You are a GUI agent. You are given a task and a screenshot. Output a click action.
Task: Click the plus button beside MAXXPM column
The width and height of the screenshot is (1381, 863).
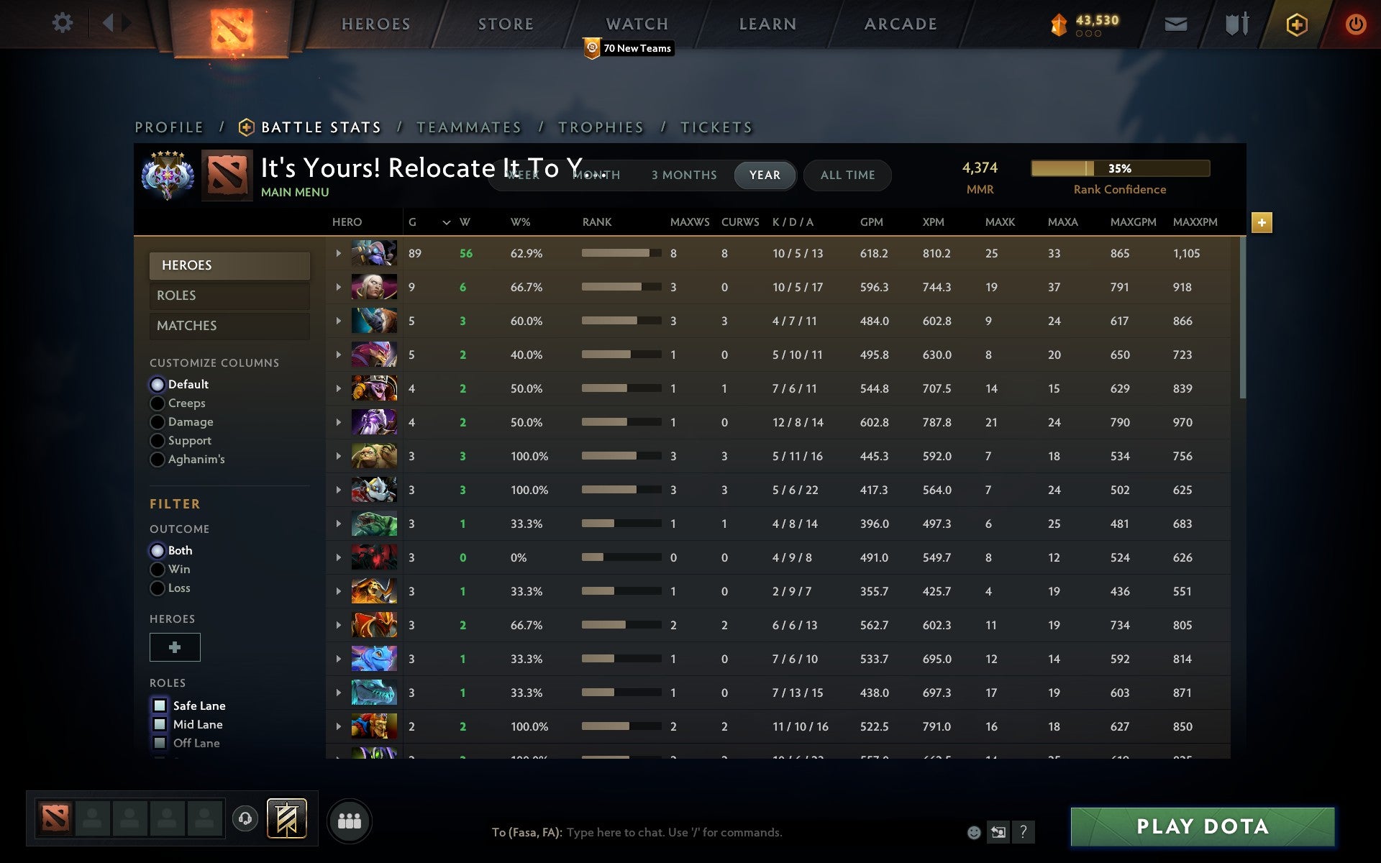point(1262,223)
